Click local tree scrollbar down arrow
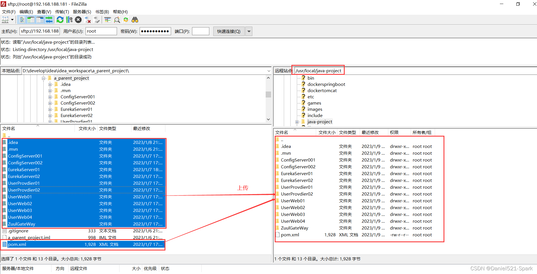Image resolution: width=537 pixels, height=274 pixels. 268,119
